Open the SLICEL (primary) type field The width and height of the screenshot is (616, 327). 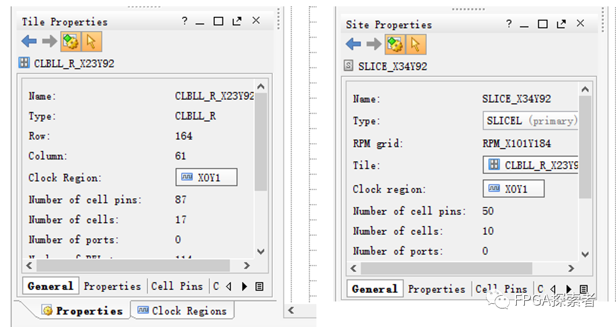tap(530, 121)
